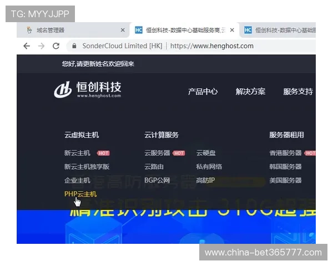Open BGP公网
This screenshot has width=333, height=266.
pyautogui.click(x=157, y=181)
